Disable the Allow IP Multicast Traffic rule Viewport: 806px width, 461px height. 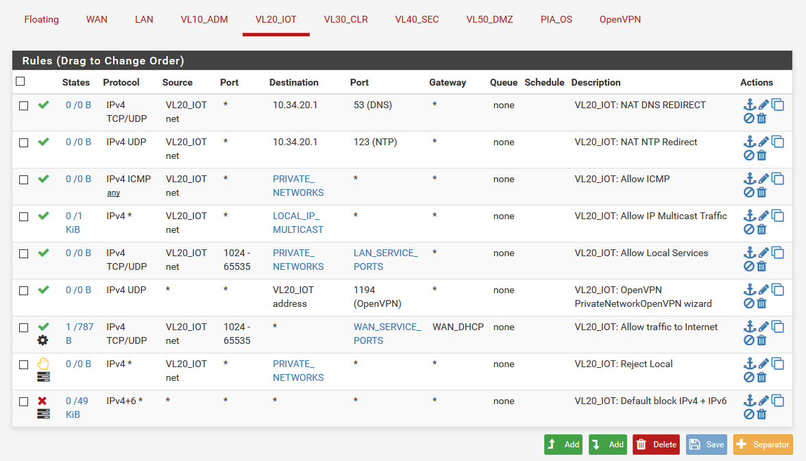pyautogui.click(x=749, y=229)
